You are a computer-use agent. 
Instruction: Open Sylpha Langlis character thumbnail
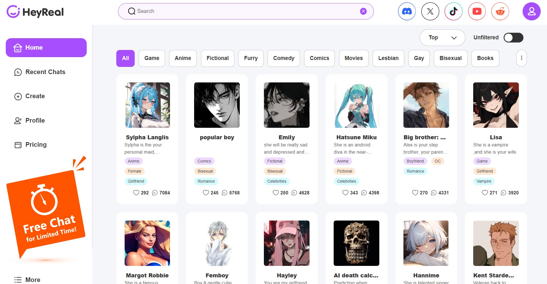[x=147, y=105]
